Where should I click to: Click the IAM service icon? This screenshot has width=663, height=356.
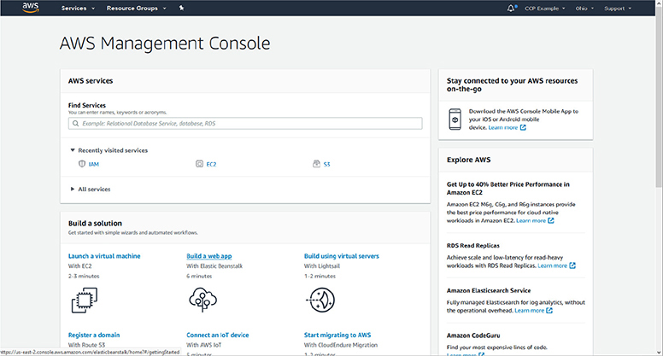click(82, 163)
